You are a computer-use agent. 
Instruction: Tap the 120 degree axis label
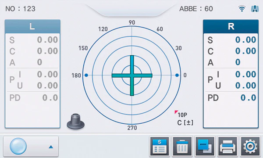tap(103, 29)
